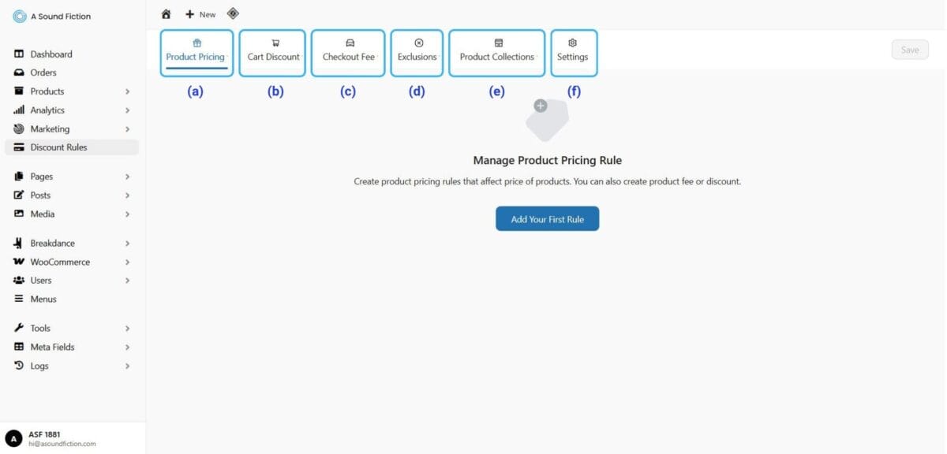947x454 pixels.
Task: Switch to the Checkout Fee tab
Action: coord(348,53)
